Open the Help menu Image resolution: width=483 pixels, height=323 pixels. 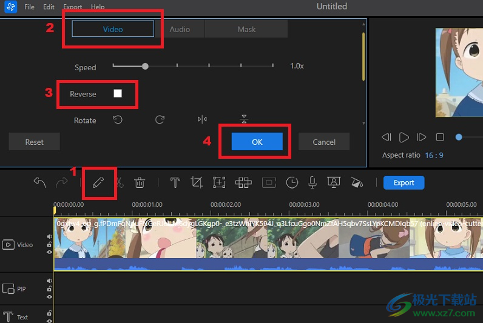(98, 7)
